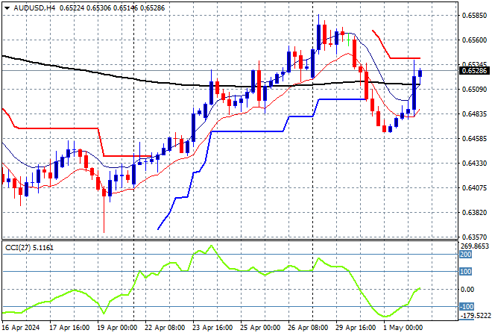Click the 0.64585 price scale label

tap(474, 139)
